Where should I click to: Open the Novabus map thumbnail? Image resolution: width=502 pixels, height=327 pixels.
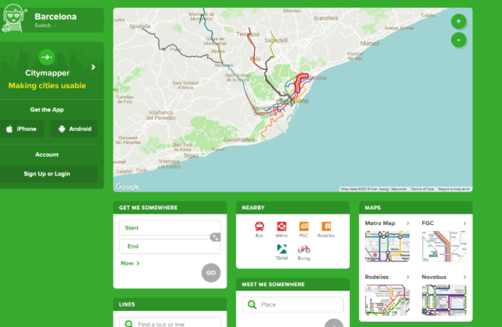pyautogui.click(x=444, y=300)
